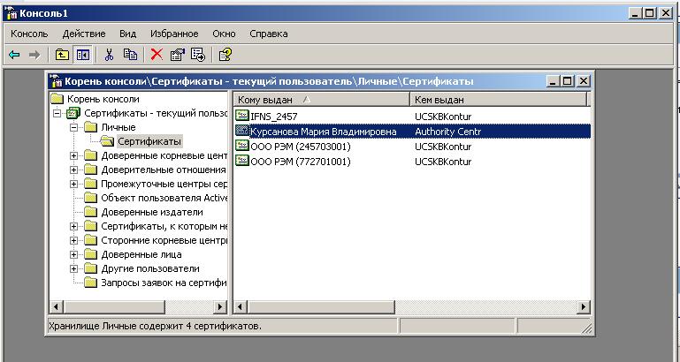
Task: Click the Copy toolbar icon
Action: (x=130, y=55)
